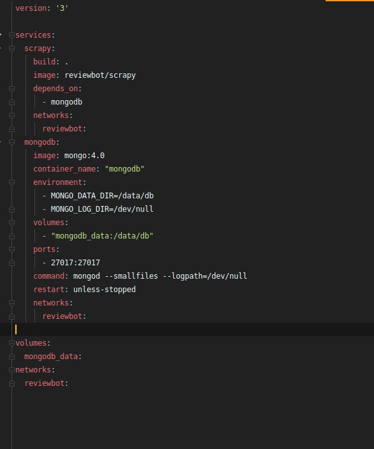This screenshot has height=449, width=374.
Task: Fold the mongodb service block
Action: coord(11,142)
